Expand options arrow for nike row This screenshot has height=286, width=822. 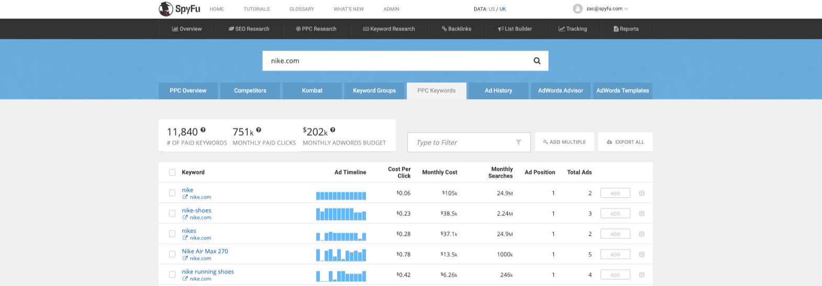pos(642,193)
